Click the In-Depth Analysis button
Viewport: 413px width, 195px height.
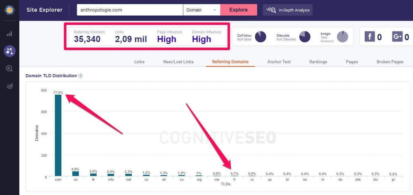[x=288, y=10]
